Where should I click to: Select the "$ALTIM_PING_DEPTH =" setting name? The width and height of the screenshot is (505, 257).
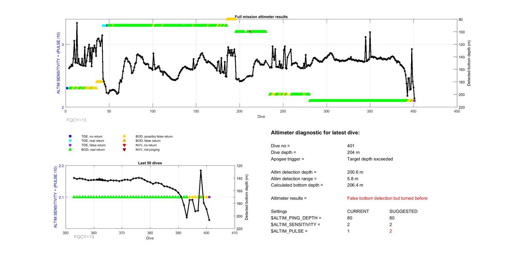(296, 218)
